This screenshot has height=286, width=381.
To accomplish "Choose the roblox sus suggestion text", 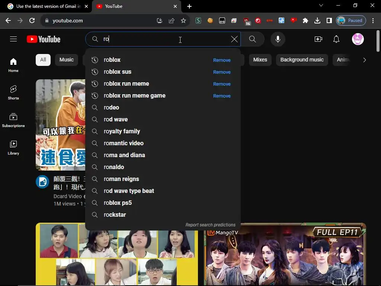I will [118, 72].
